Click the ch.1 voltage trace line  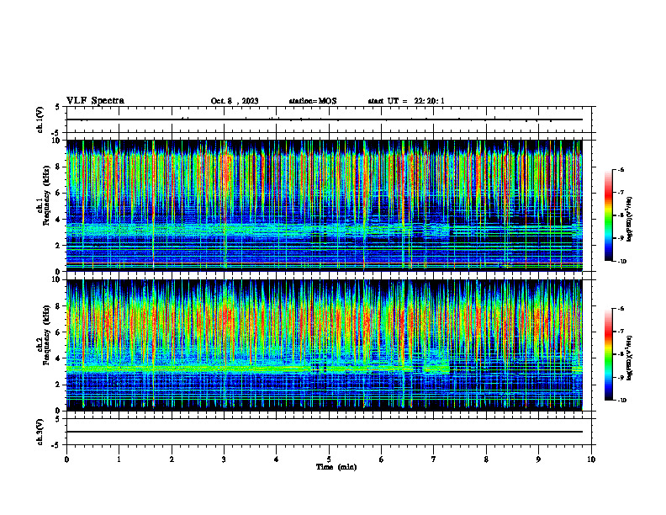324,119
